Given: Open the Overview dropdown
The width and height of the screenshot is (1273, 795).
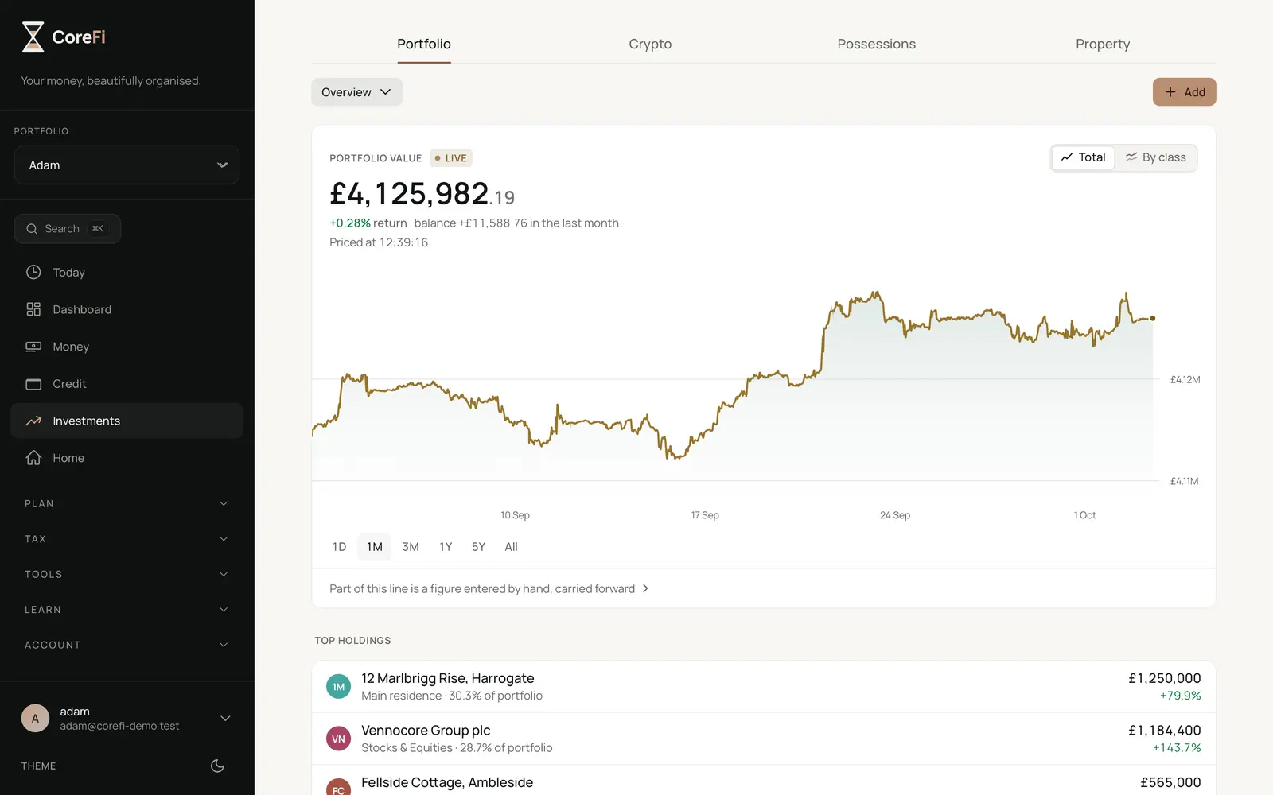Looking at the screenshot, I should click(356, 92).
